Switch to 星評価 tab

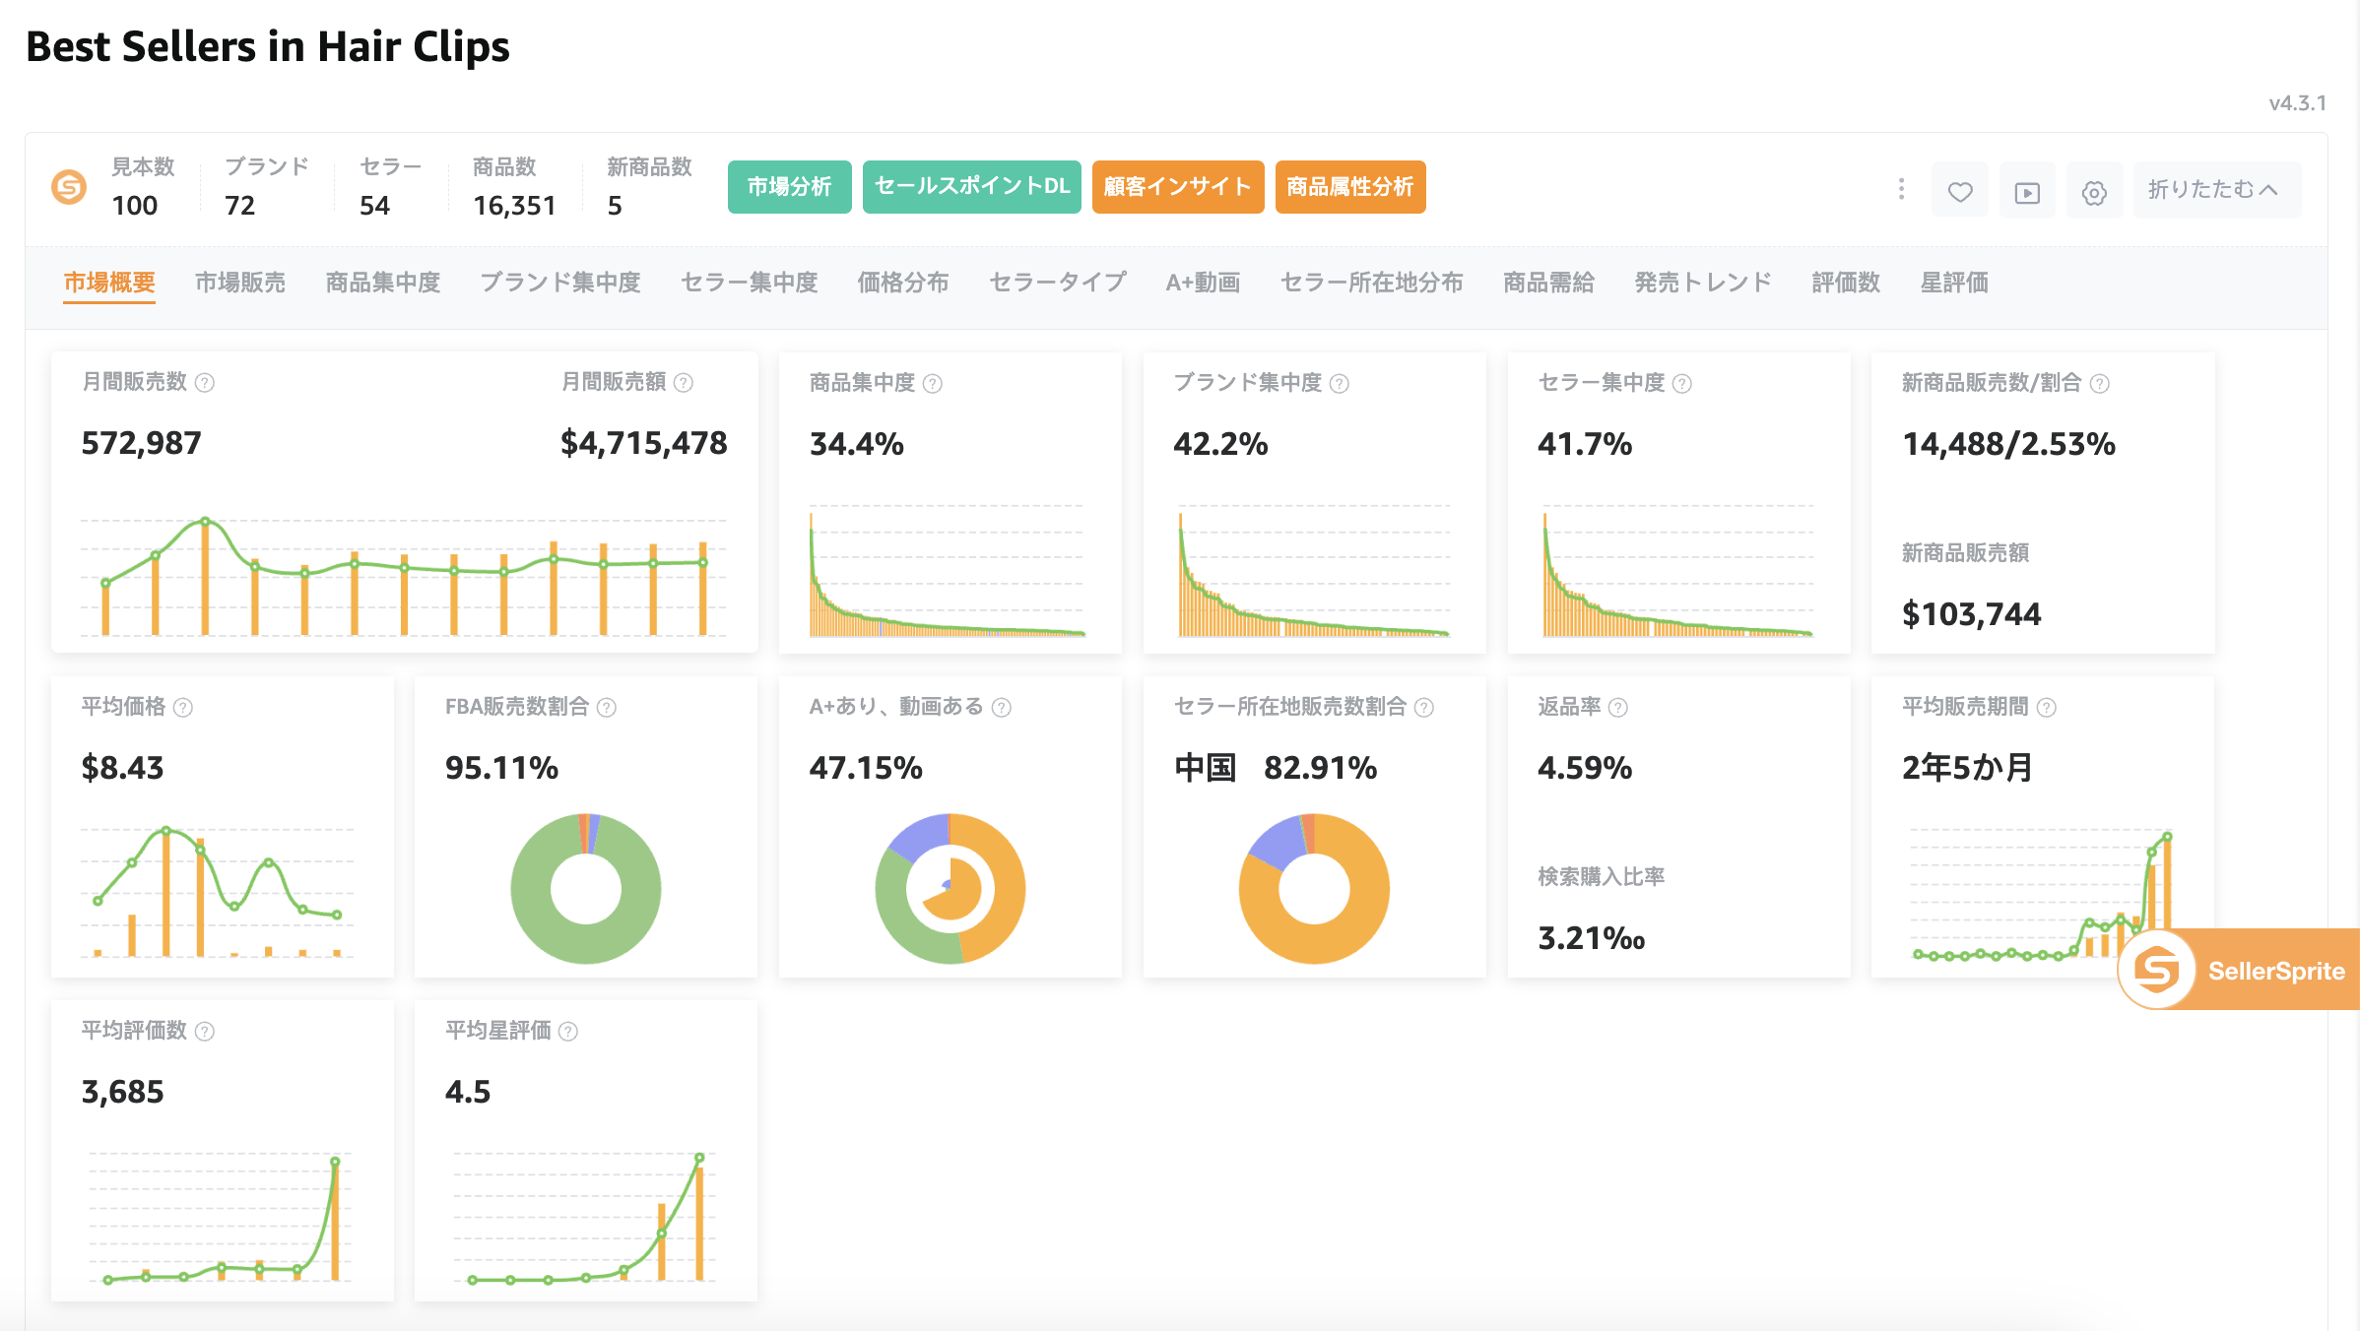1954,283
